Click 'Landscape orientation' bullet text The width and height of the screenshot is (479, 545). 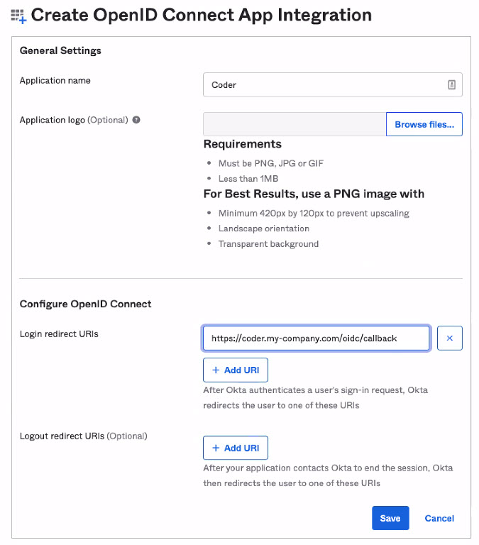point(264,229)
